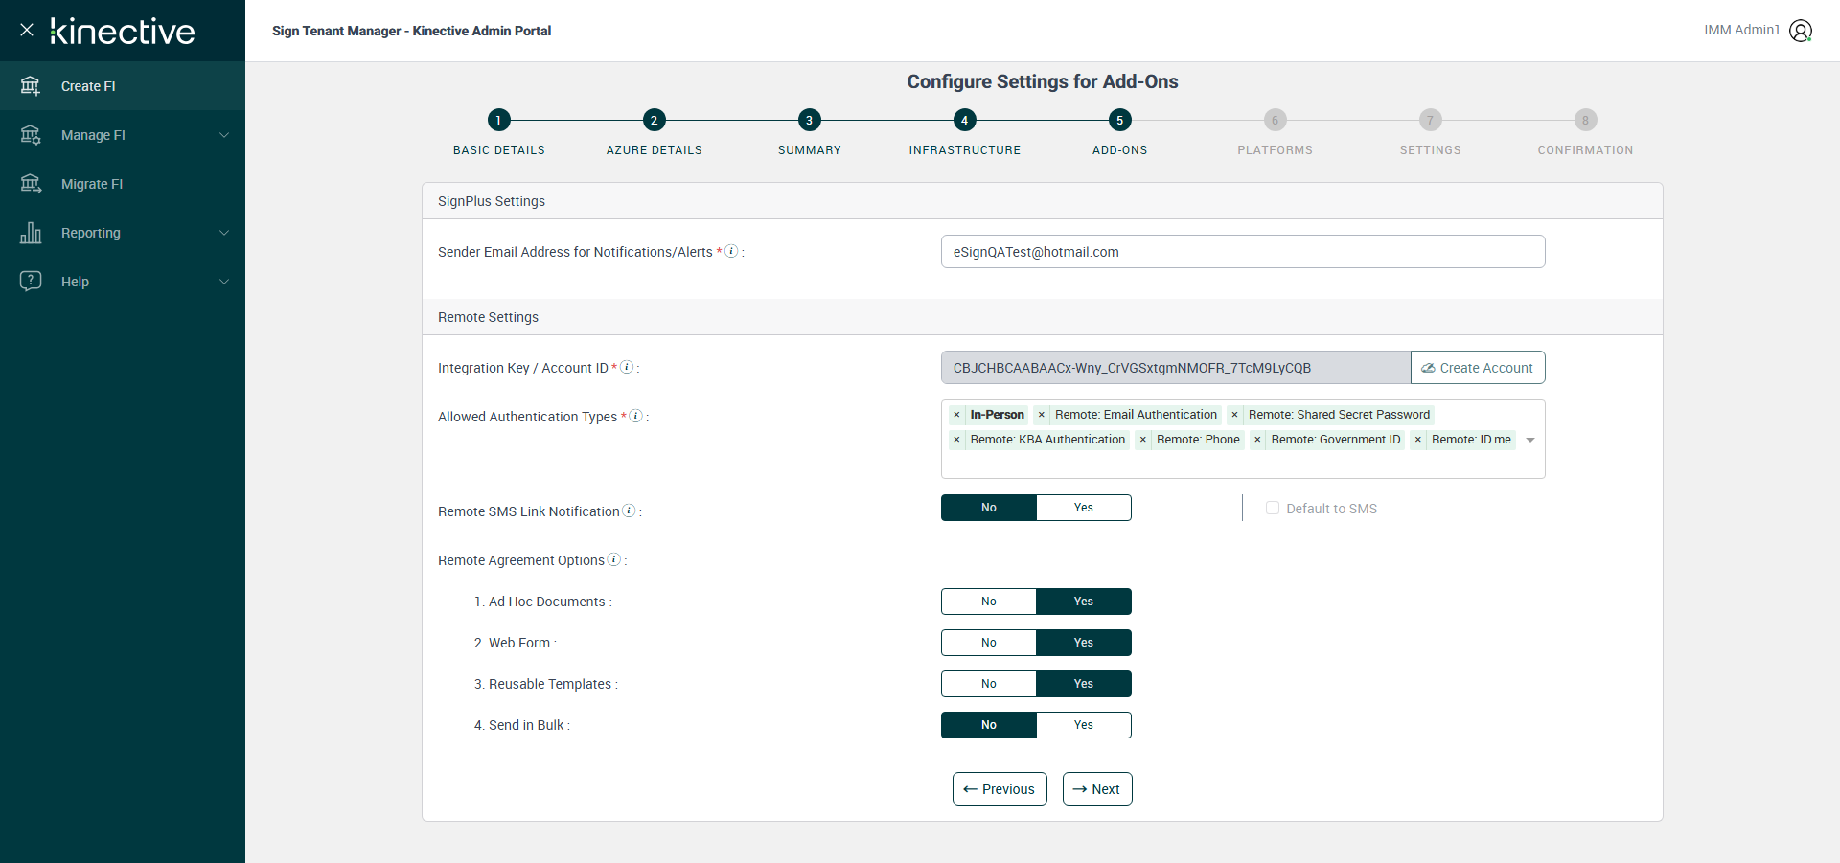Go to step 1 Basic Details circle
The height and width of the screenshot is (863, 1840).
point(498,120)
